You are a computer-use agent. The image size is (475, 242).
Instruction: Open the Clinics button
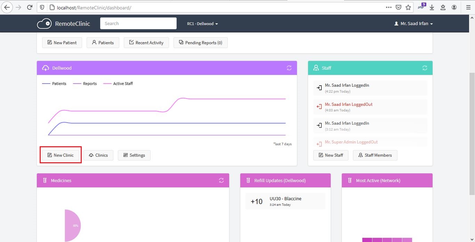pos(98,155)
